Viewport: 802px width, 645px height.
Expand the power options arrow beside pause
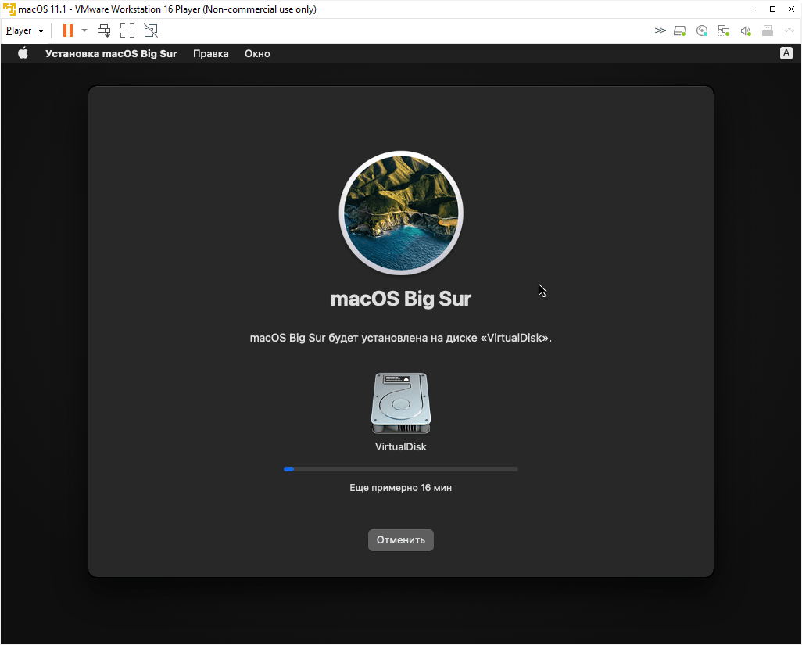(x=84, y=30)
